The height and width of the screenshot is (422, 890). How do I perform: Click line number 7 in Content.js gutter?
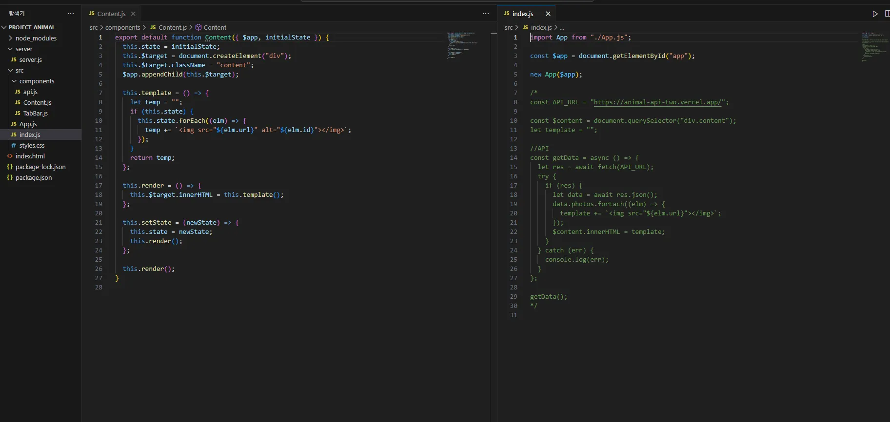coord(100,93)
